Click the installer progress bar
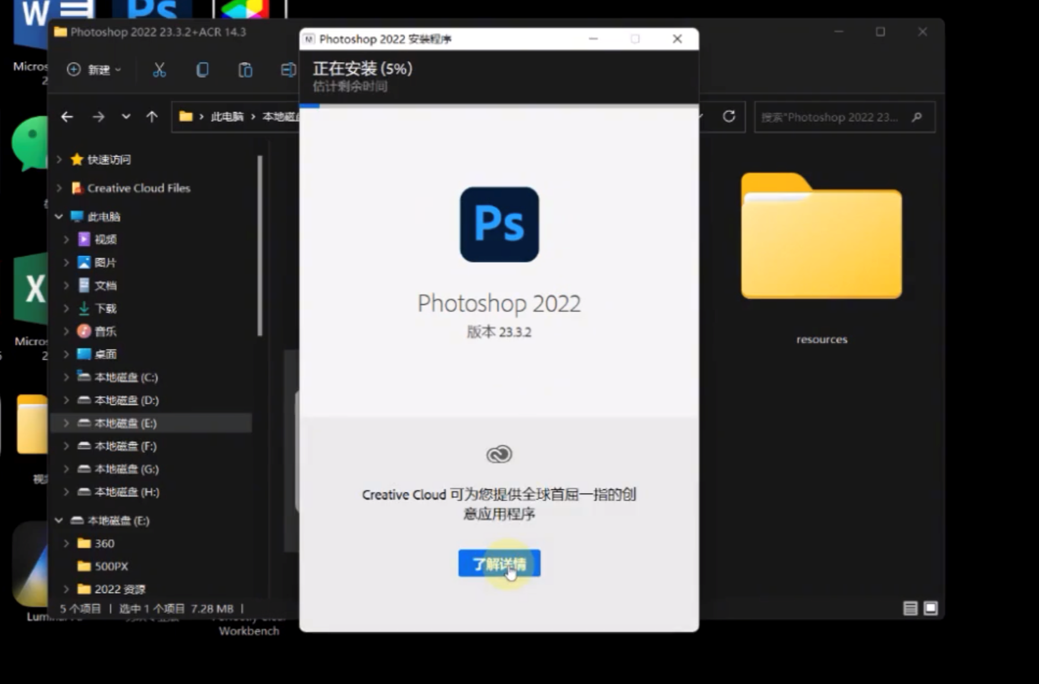The image size is (1039, 684). pyautogui.click(x=499, y=105)
